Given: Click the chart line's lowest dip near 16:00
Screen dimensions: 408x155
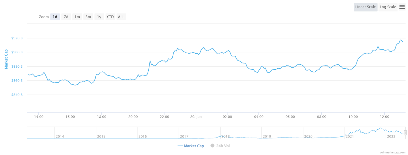Looking at the screenshot, I should click(75, 85).
